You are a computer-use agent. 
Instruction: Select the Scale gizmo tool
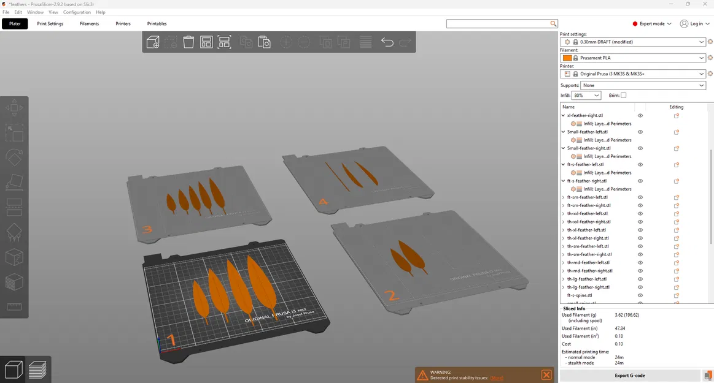[x=14, y=132]
